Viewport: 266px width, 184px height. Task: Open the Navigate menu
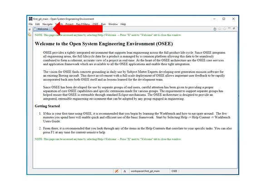point(48,24)
